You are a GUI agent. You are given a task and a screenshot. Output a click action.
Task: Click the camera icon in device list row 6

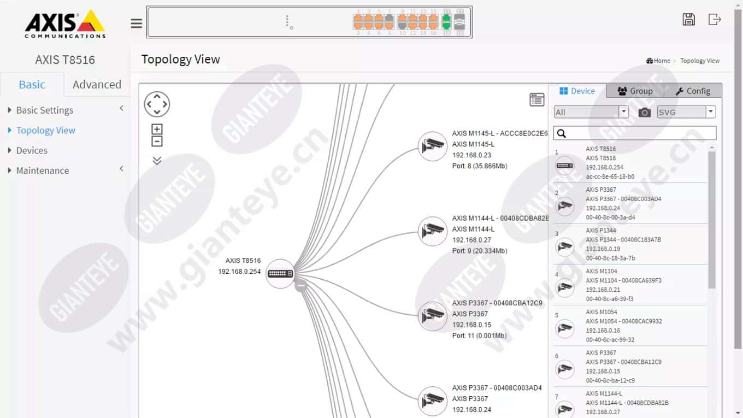coord(565,370)
